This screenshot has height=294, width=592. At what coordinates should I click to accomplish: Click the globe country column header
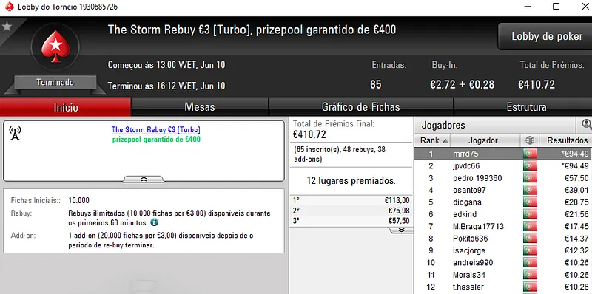point(530,140)
